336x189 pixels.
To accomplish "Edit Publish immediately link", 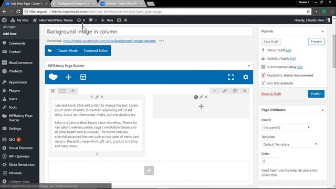I will click(300, 67).
